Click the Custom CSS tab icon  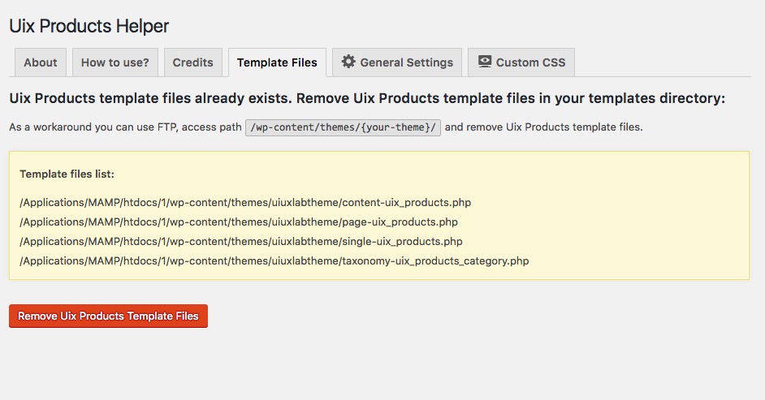pos(485,62)
